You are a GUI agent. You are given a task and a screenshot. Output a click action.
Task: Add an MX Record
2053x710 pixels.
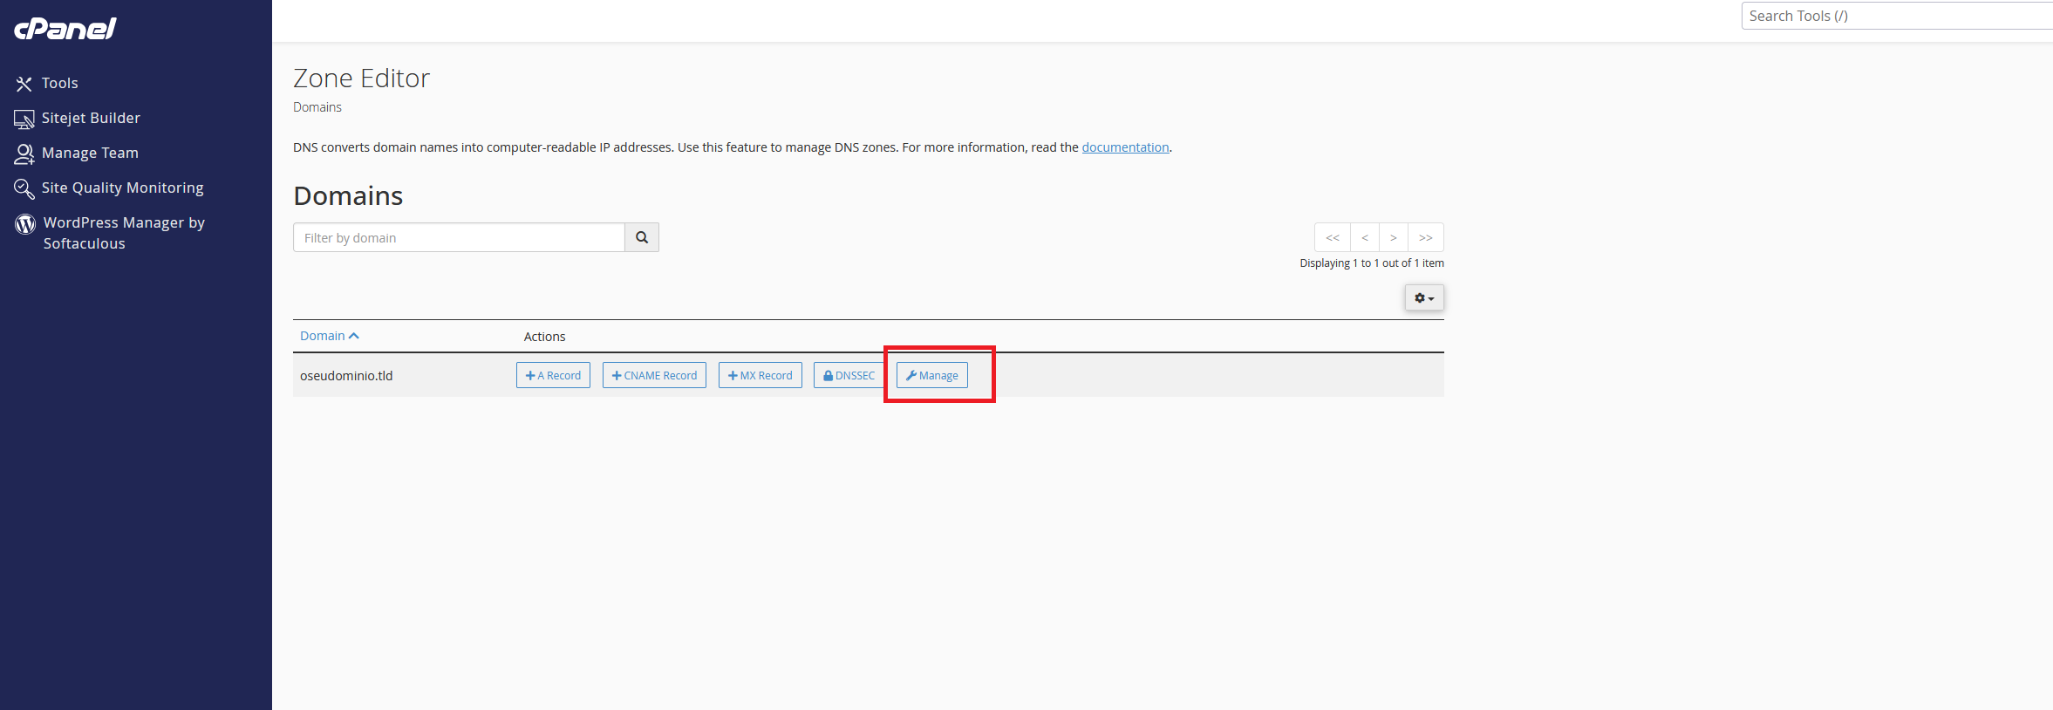coord(760,375)
